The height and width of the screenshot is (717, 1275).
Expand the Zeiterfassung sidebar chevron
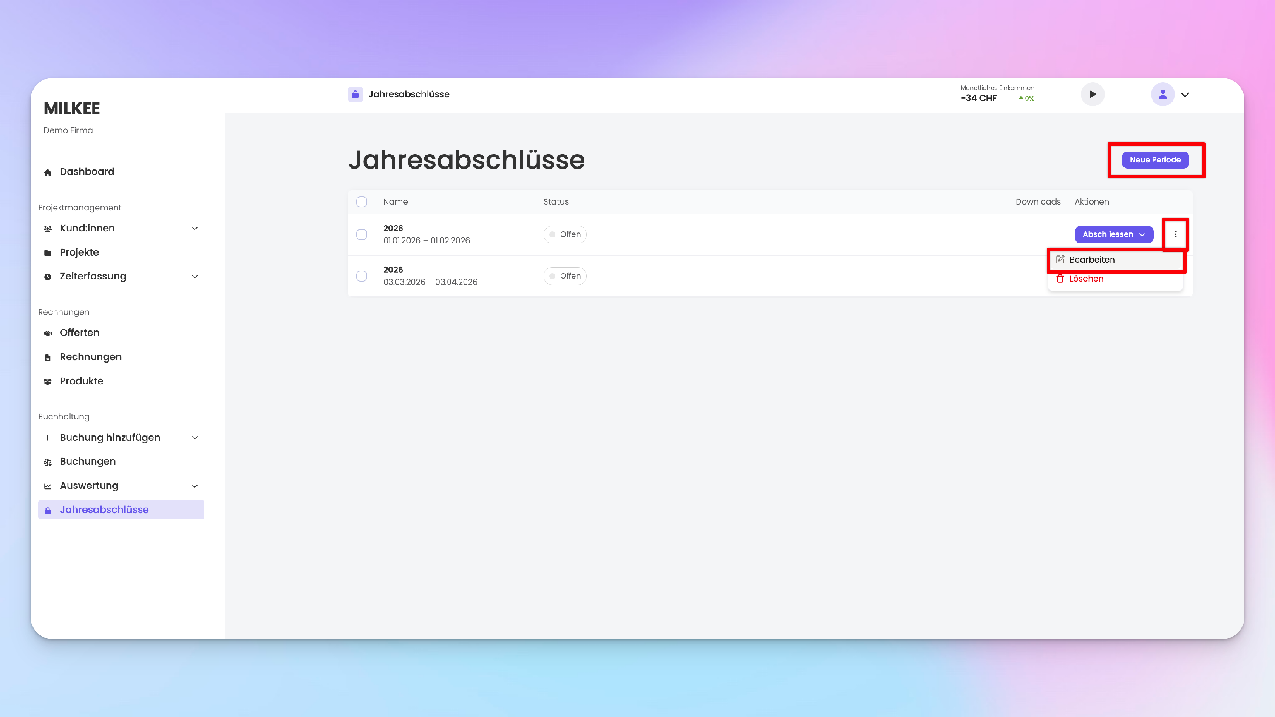tap(195, 277)
